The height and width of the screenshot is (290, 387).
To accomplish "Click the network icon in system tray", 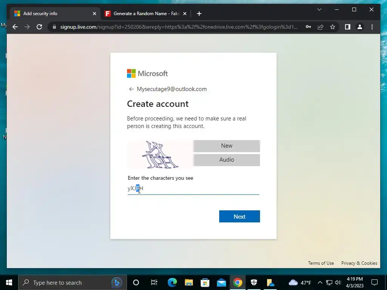I will [x=329, y=282].
